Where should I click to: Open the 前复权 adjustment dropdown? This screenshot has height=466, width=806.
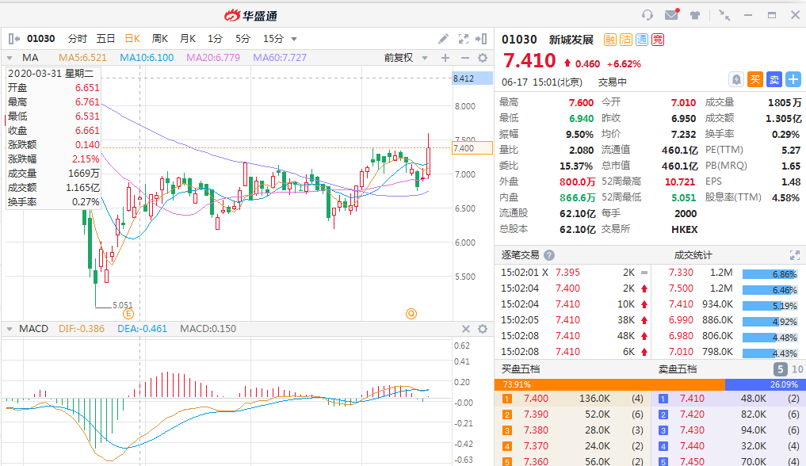[x=406, y=58]
